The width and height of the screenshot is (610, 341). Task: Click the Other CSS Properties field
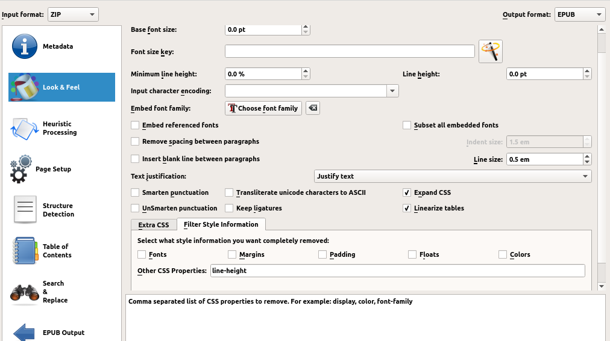point(397,271)
